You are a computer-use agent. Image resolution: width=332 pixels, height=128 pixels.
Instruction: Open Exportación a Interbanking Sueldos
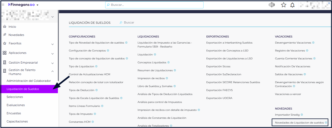coord(229,42)
